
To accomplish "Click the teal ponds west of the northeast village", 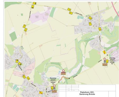I will [x=80, y=17].
